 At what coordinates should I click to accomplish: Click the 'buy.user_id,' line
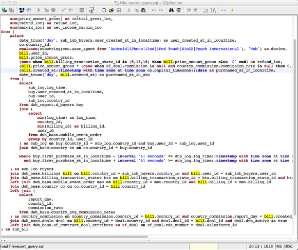[42, 96]
